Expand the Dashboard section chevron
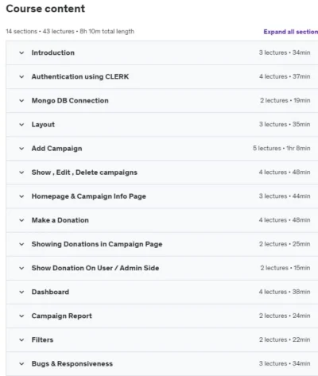The image size is (318, 376). 21,292
